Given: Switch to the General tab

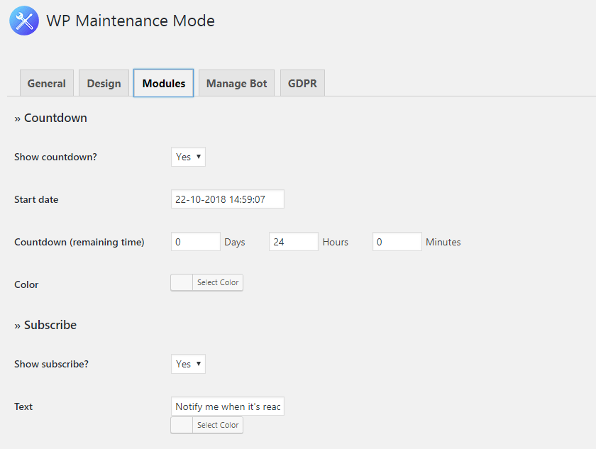Looking at the screenshot, I should [x=47, y=83].
